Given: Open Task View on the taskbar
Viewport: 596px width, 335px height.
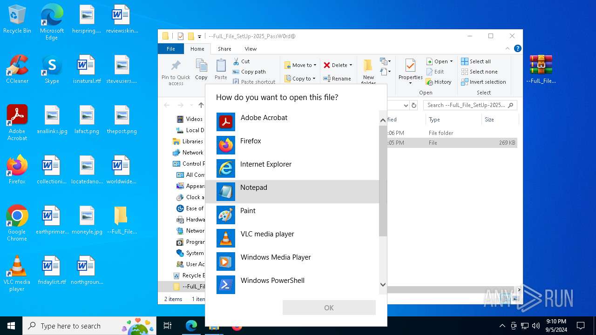Looking at the screenshot, I should click(x=168, y=326).
